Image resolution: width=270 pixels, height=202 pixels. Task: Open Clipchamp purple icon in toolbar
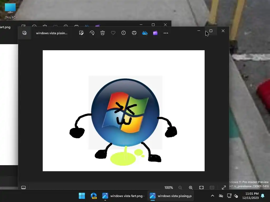point(155,33)
